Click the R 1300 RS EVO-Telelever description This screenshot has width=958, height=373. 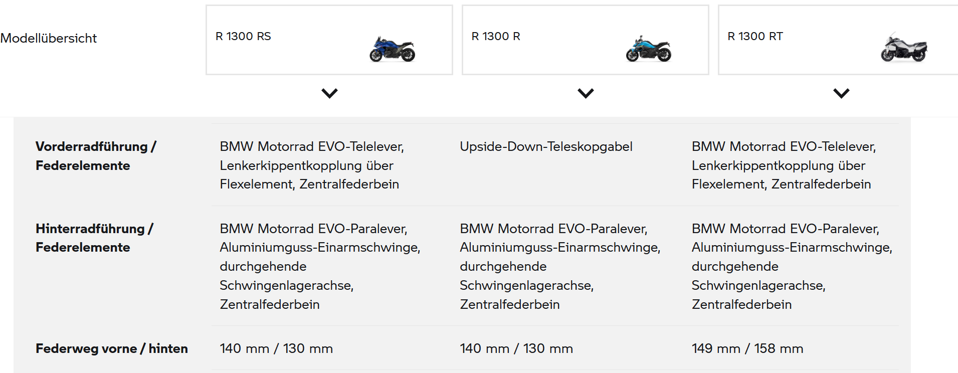(311, 165)
